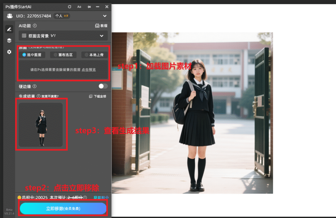Select the 本地上传 radio option

(94, 55)
